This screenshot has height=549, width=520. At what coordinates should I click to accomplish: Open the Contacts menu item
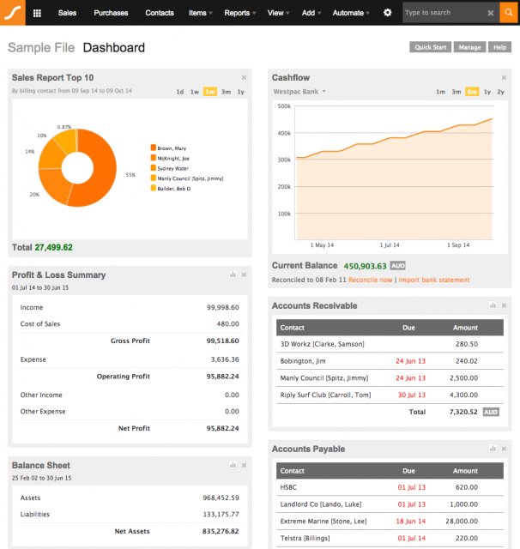click(x=160, y=13)
